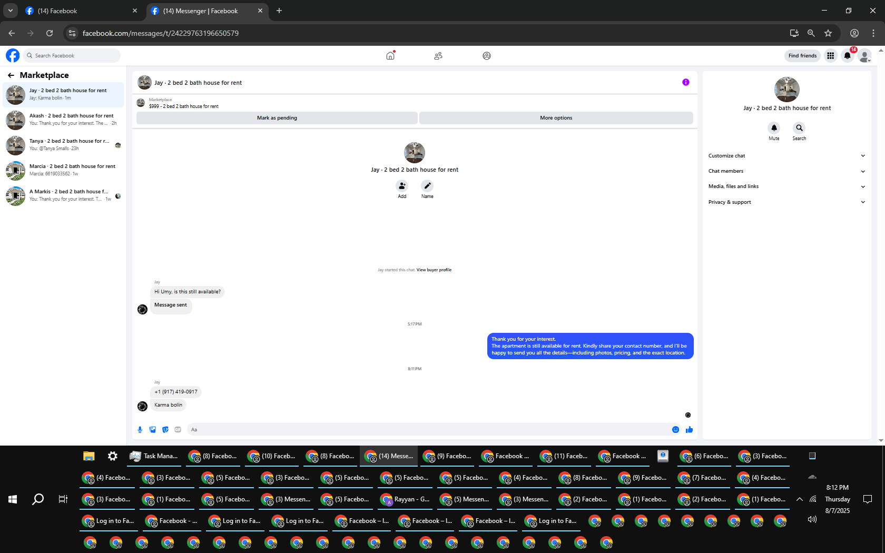The width and height of the screenshot is (885, 553).
Task: Open Marcia conversation in chat list
Action: (63, 171)
